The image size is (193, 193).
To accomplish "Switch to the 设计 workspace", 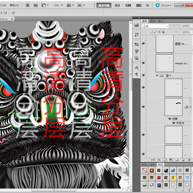I will point(117,5).
